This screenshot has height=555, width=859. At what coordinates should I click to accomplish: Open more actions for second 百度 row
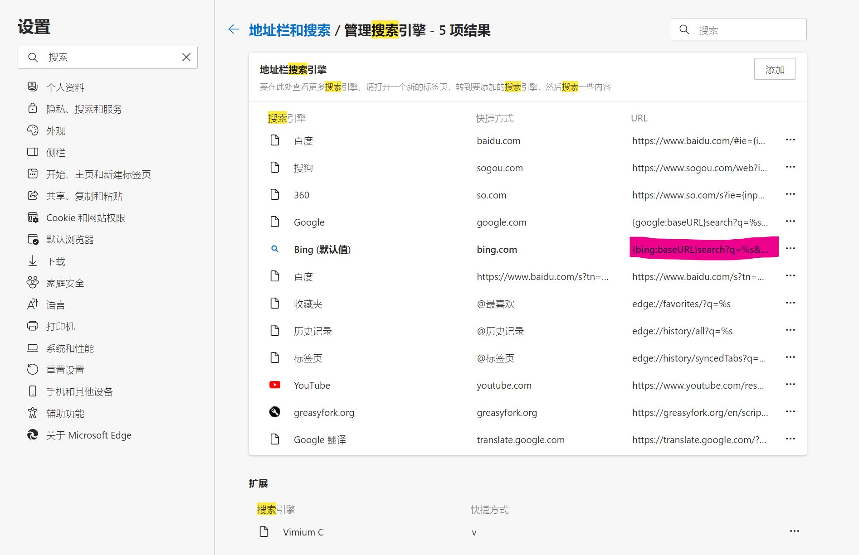coord(790,276)
